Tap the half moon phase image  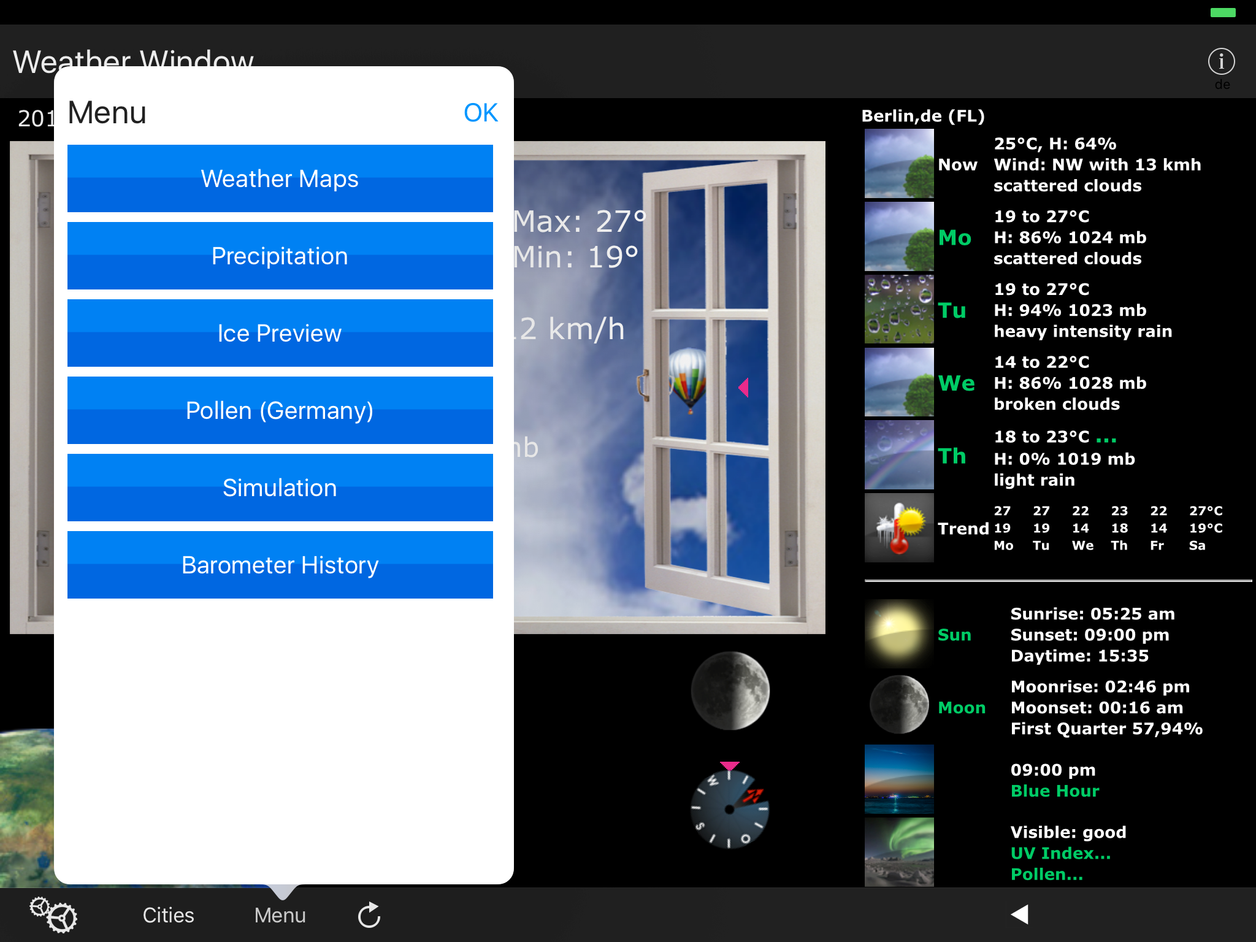pos(730,691)
